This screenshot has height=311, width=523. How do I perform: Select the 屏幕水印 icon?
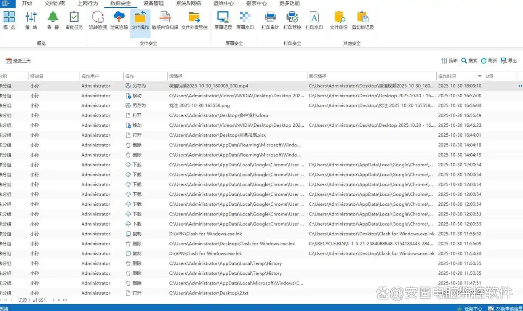pyautogui.click(x=245, y=21)
